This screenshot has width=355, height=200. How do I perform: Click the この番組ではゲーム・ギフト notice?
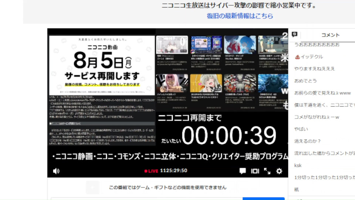point(168,187)
